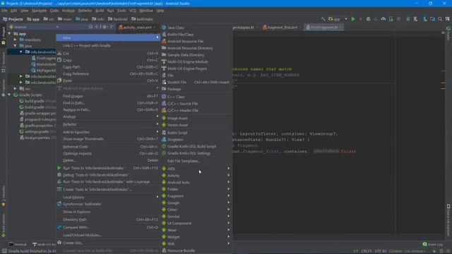Expand the Fragment submenu arrow

pyautogui.click(x=229, y=196)
